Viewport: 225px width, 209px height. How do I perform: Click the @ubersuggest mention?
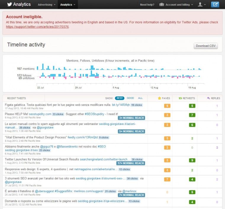point(44,191)
